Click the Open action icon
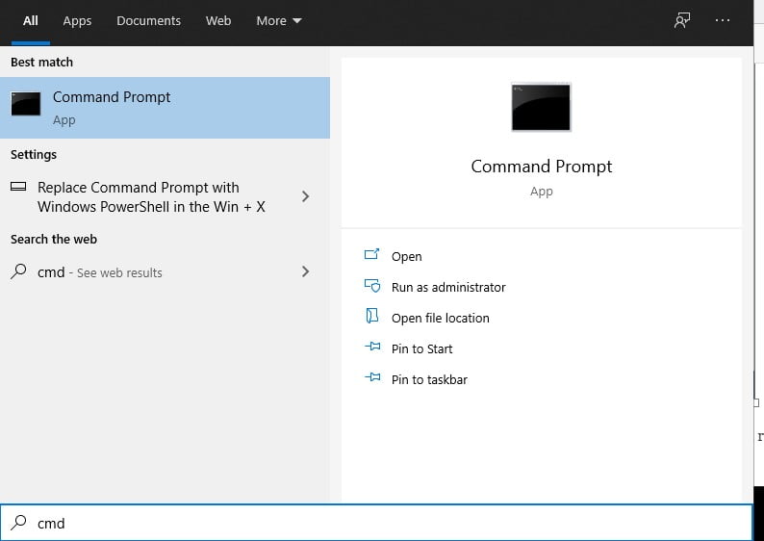Screen dimensions: 764x541 click(371, 254)
